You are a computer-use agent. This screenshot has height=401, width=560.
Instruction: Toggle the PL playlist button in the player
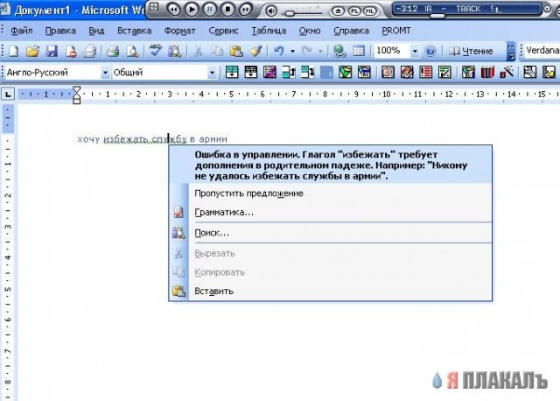(354, 11)
